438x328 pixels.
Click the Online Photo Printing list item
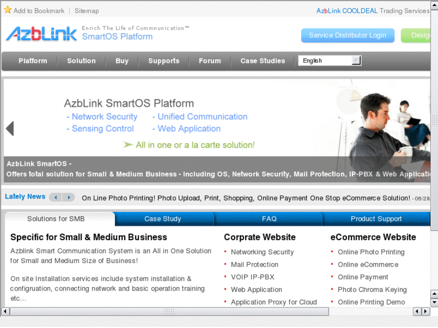coord(371,252)
